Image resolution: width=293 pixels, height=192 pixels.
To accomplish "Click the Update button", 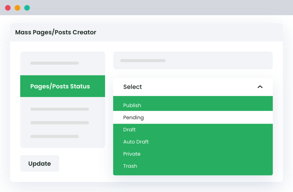I will point(39,164).
